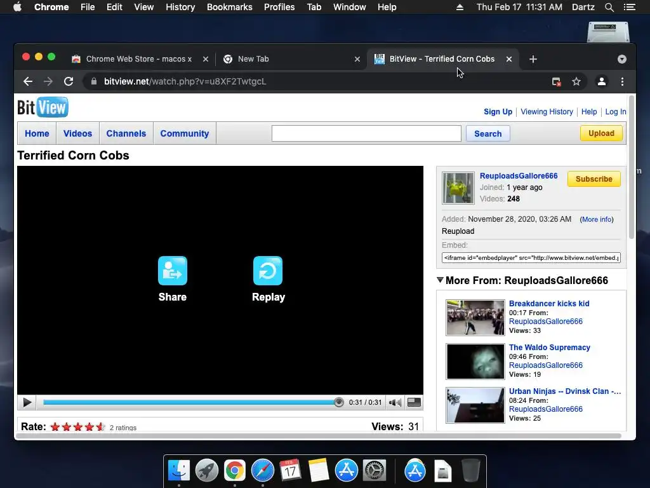The width and height of the screenshot is (650, 488).
Task: Expand More info link
Action: (x=597, y=219)
